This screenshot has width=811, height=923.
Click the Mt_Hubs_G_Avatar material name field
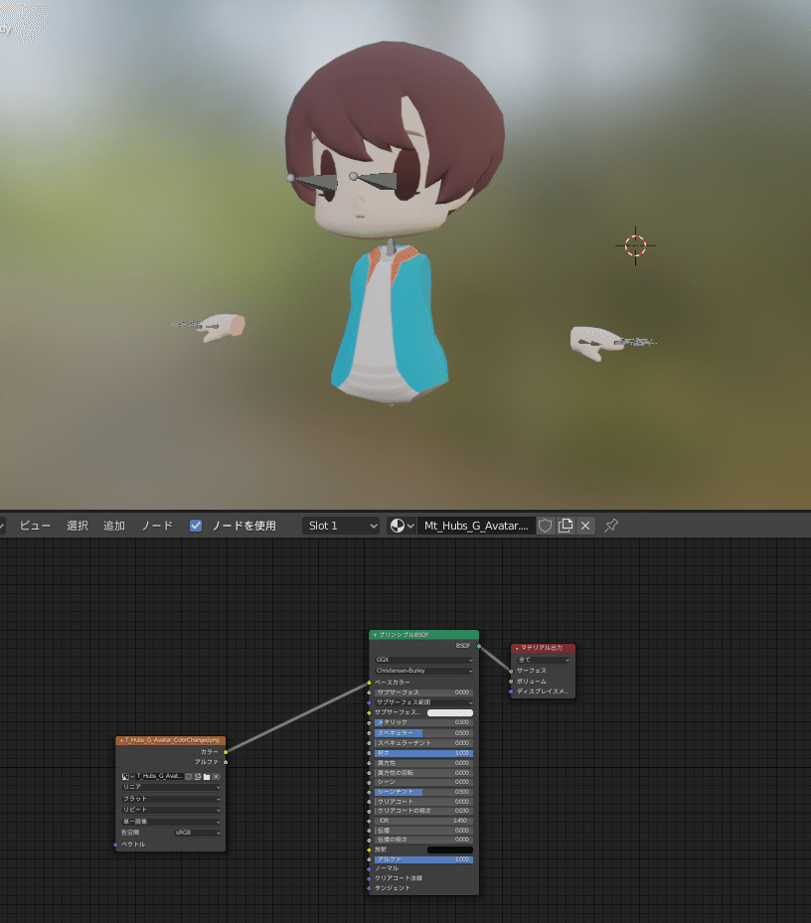[476, 526]
